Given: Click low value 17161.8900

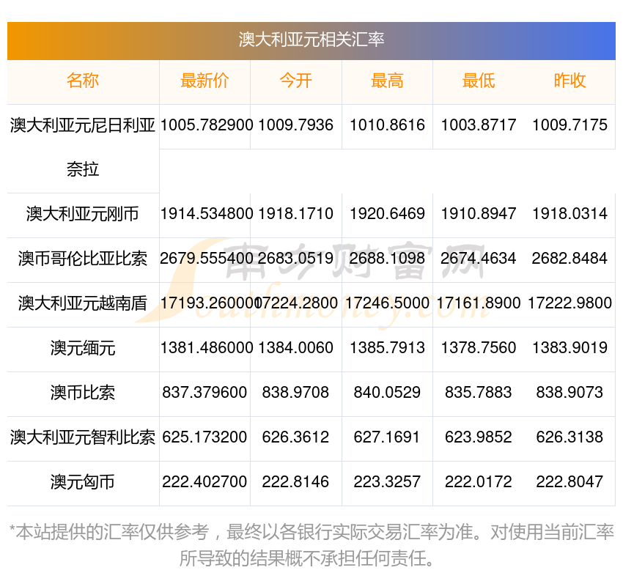Looking at the screenshot, I should point(479,303).
